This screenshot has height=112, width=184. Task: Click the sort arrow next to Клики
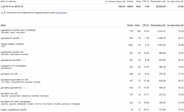tap(140, 25)
